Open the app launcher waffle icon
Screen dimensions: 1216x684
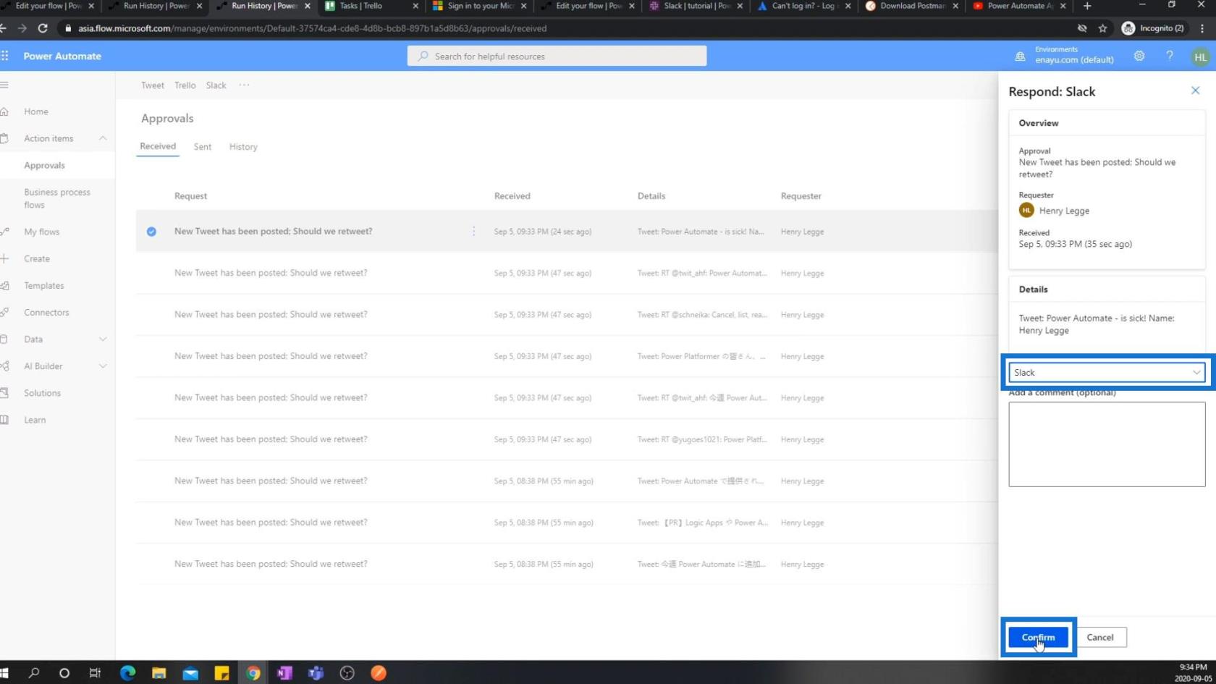(5, 56)
